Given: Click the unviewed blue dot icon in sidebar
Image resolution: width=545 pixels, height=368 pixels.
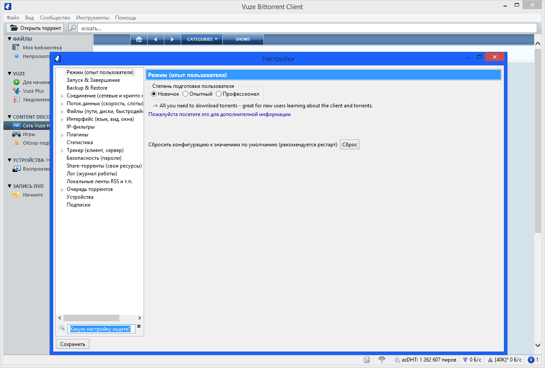Looking at the screenshot, I should (16, 56).
